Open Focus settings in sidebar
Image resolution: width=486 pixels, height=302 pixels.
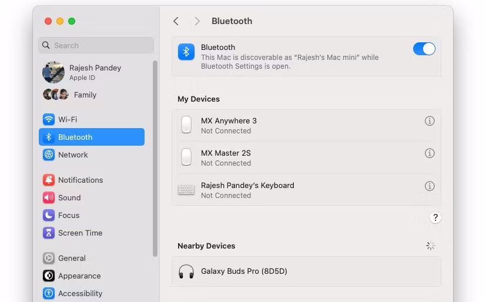click(x=92, y=215)
